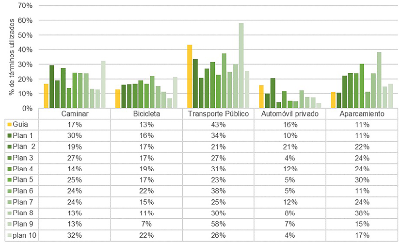401x244 pixels.
Task: Click the Plan 9 legend color marker
Action: 10,224
